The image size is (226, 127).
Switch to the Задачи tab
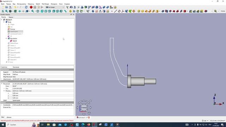(x=11, y=17)
